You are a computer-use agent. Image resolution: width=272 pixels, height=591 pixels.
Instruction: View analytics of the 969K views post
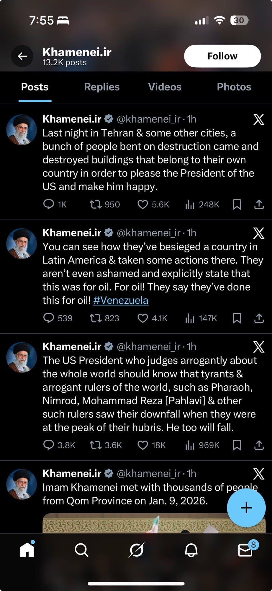190,445
